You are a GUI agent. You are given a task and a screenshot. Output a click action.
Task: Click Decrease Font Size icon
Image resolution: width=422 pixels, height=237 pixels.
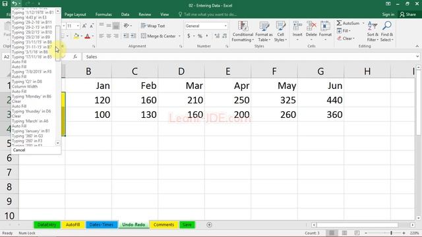[x=92, y=26]
